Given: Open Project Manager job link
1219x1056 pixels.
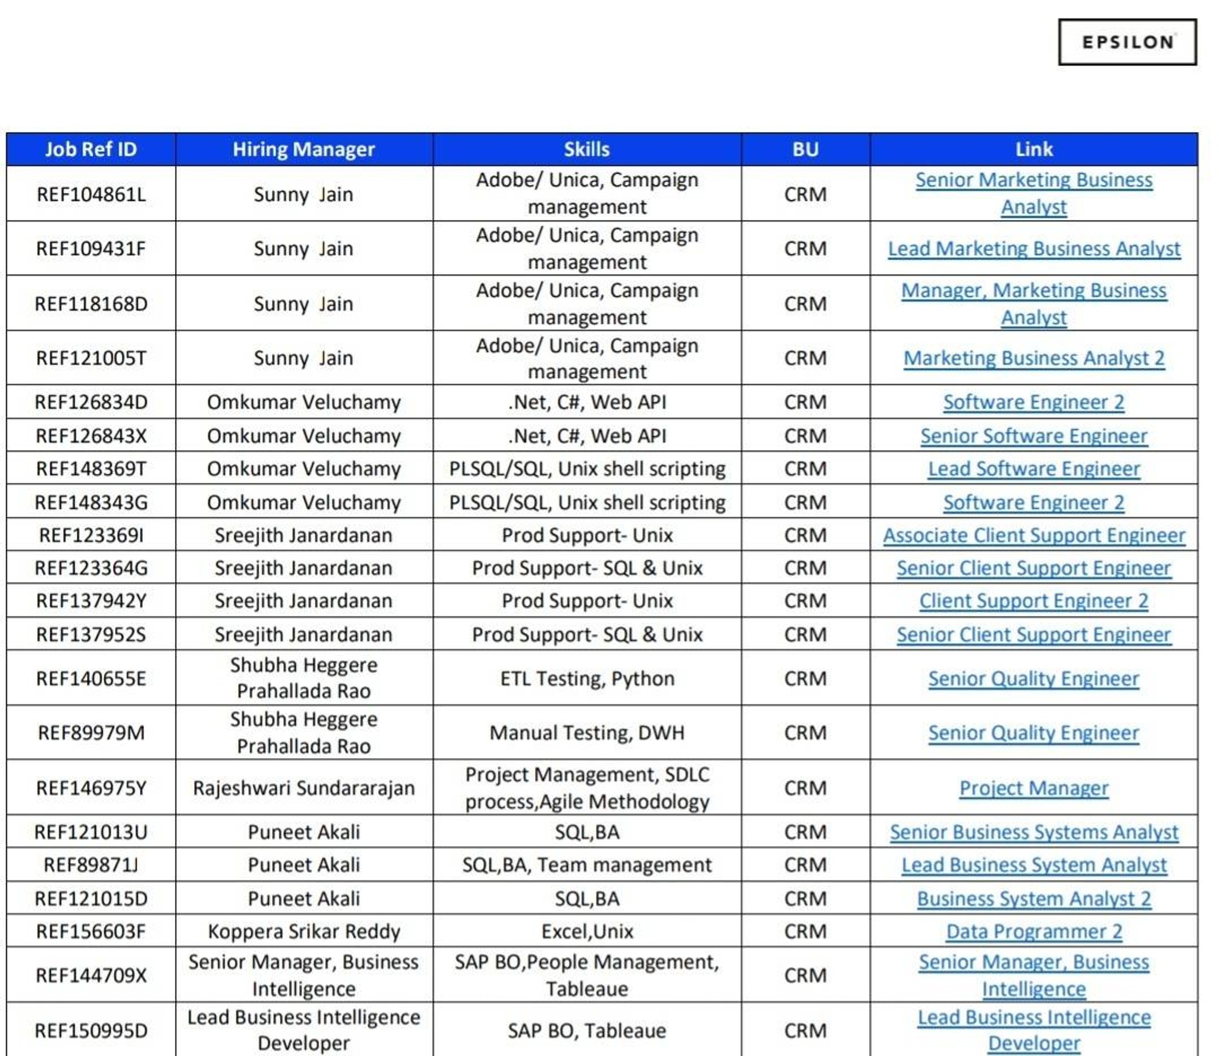Looking at the screenshot, I should (1033, 788).
